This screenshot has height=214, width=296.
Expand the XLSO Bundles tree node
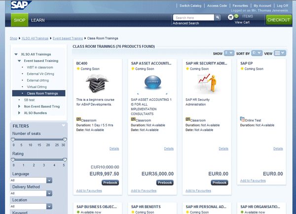pyautogui.click(x=19, y=113)
